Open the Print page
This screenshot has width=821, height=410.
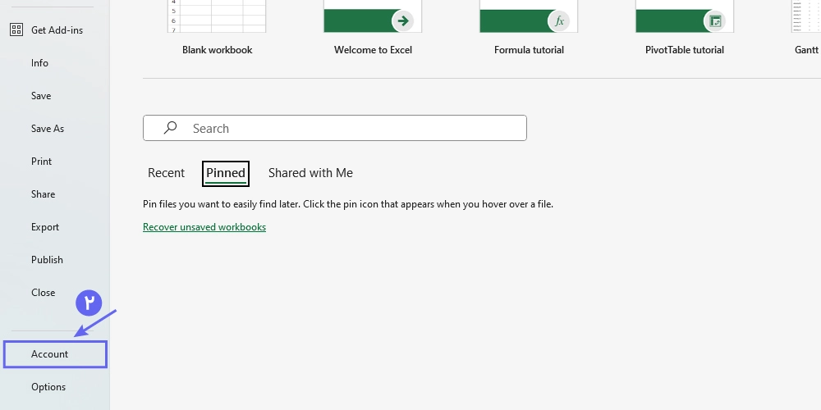[41, 162]
